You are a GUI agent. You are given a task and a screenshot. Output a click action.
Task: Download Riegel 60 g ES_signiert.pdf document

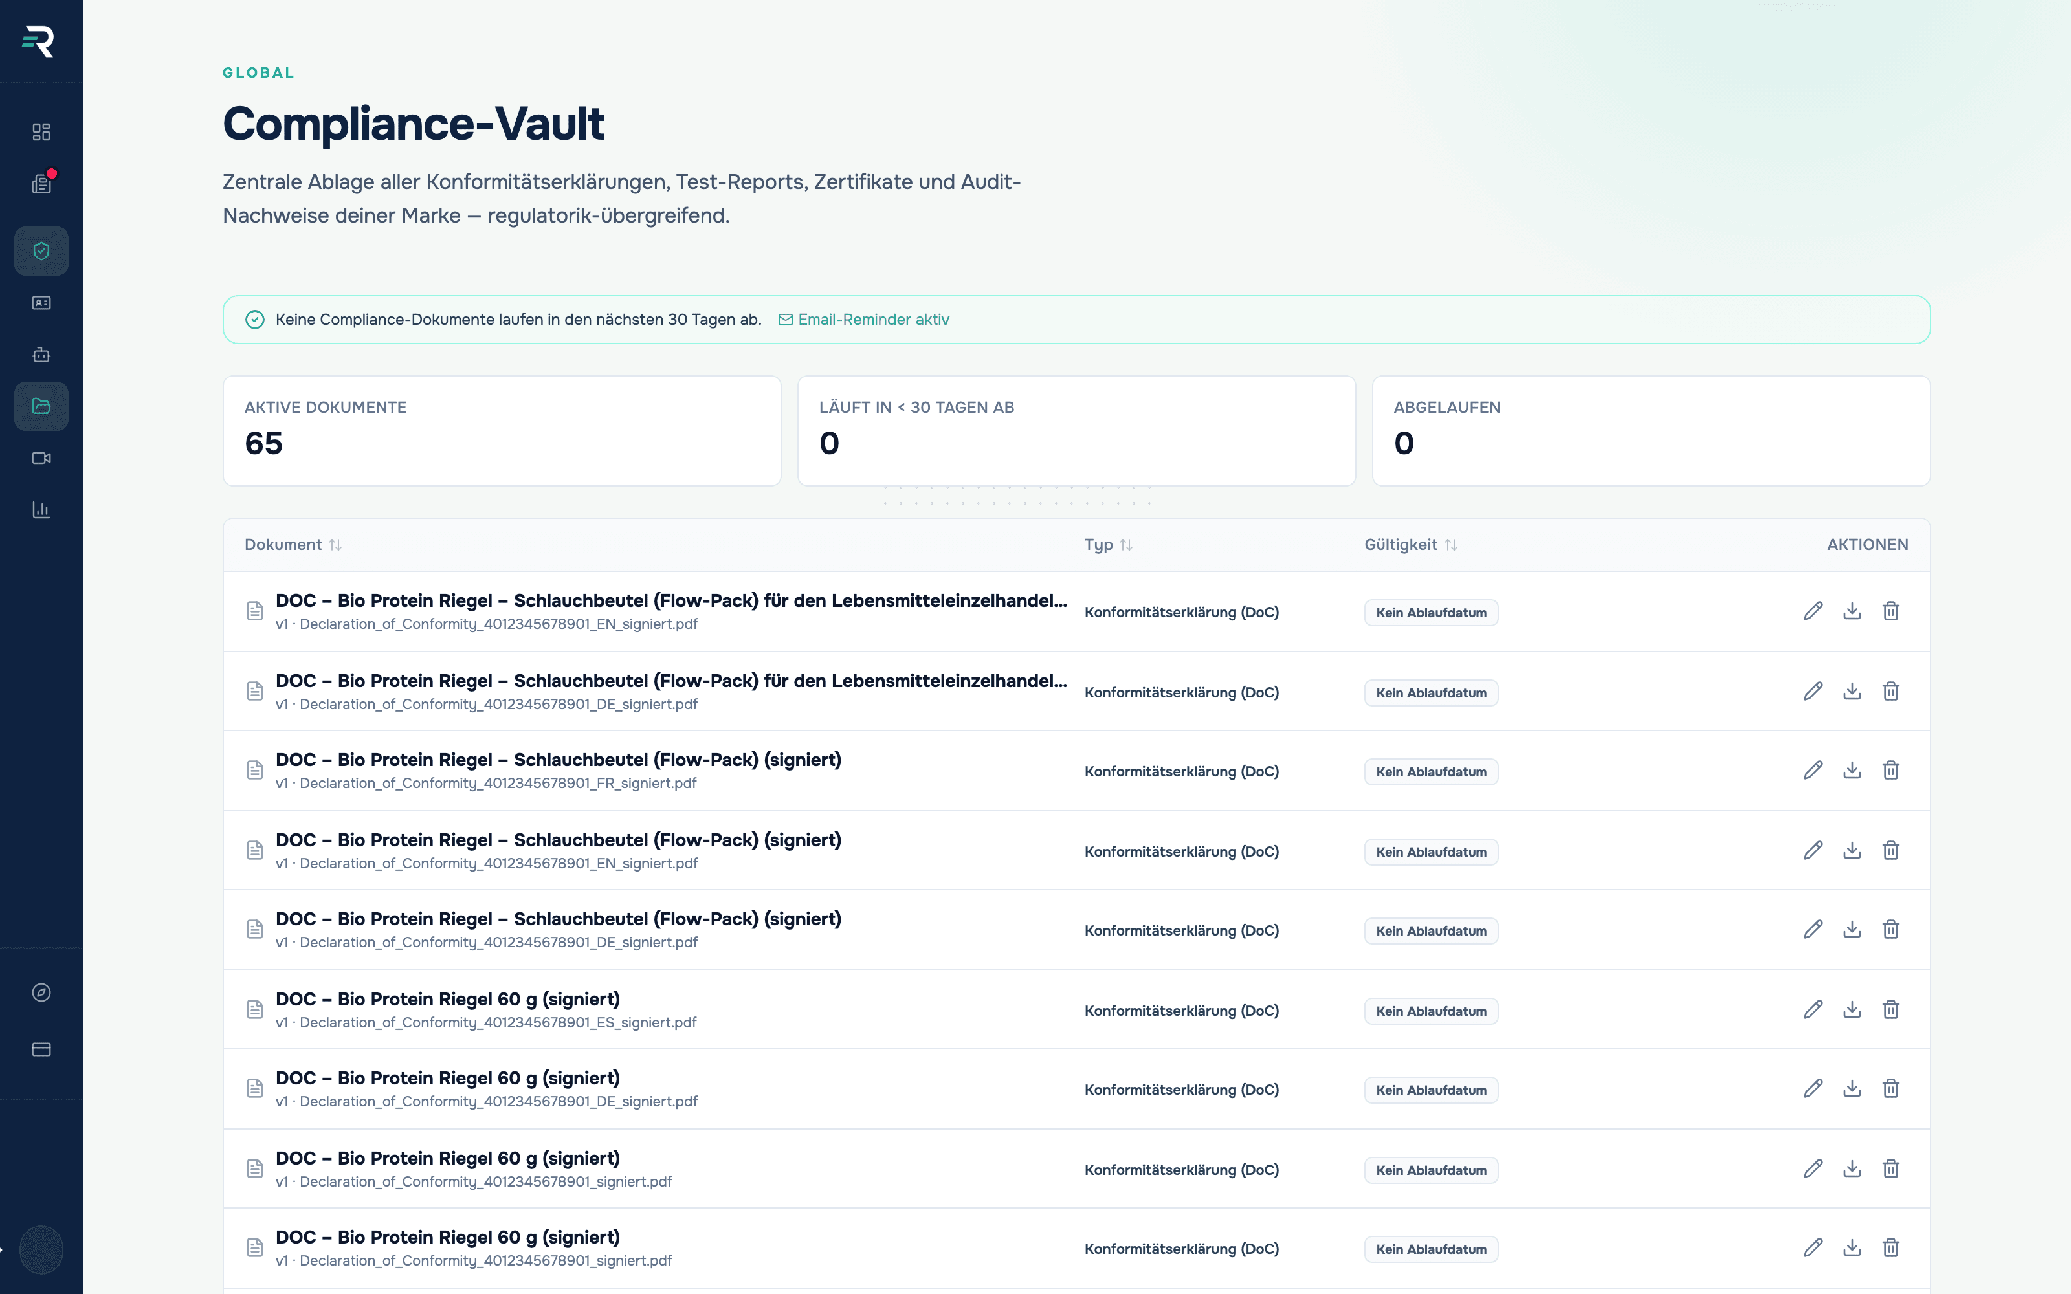(x=1852, y=1010)
